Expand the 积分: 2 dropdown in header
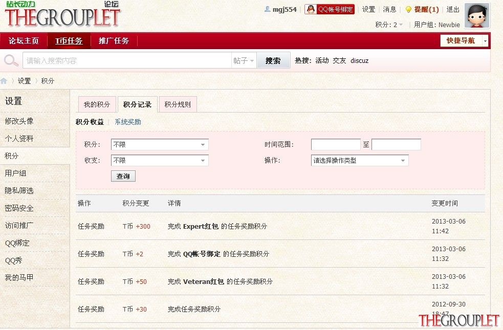The width and height of the screenshot is (503, 330). click(389, 25)
